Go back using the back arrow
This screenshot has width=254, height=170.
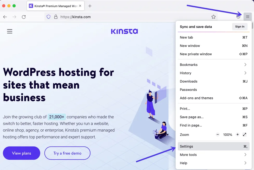coord(5,17)
